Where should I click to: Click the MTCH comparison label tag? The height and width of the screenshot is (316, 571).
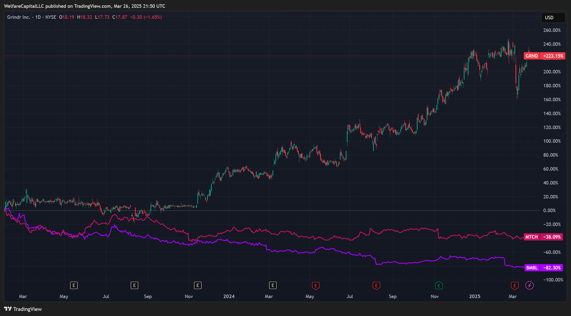pyautogui.click(x=532, y=237)
